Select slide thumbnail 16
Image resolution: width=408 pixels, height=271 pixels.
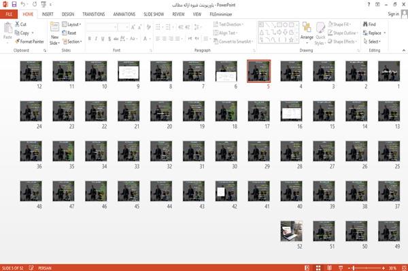[x=292, y=111]
